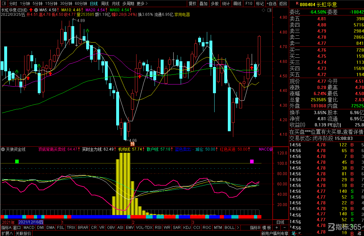Click the month 3 timeline marker

pyautogui.click(x=193, y=222)
